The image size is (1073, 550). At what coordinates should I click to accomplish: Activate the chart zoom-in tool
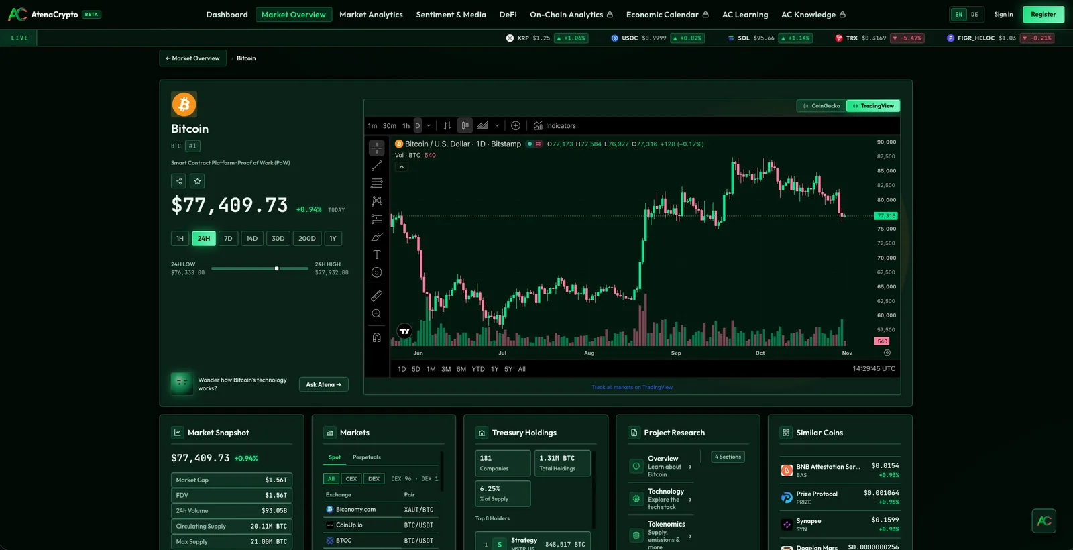(377, 313)
